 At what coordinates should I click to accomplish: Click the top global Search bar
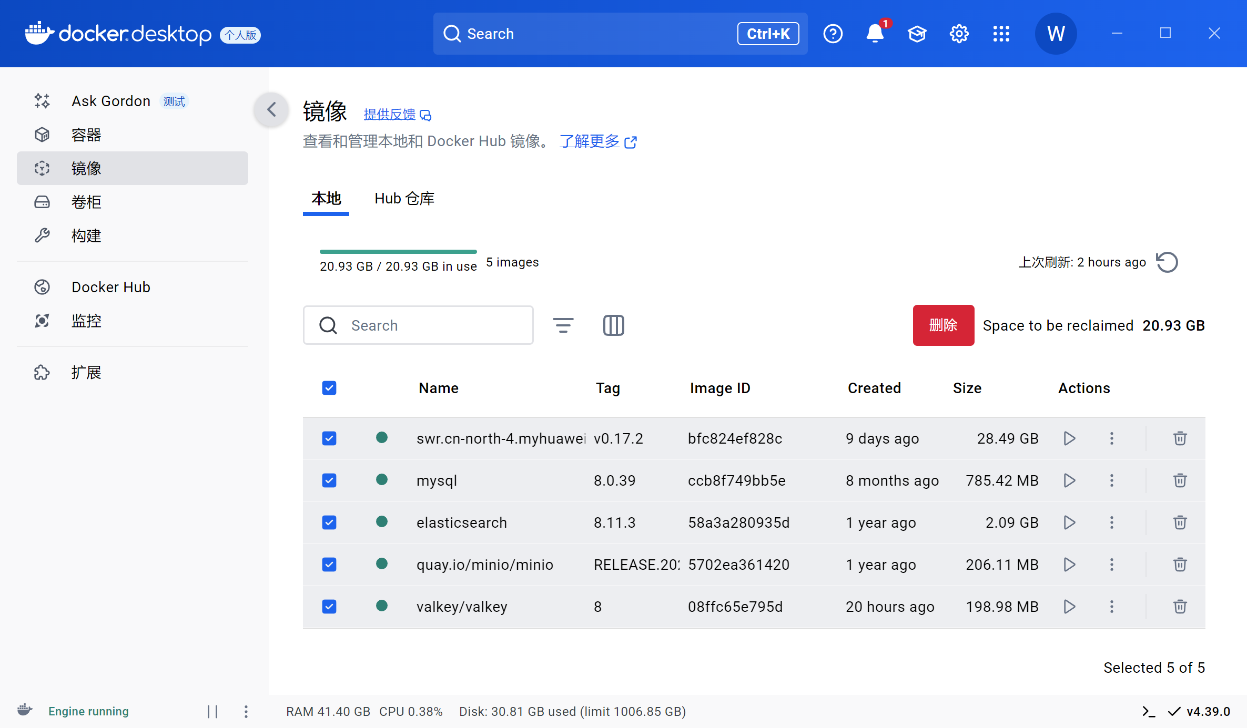coord(620,34)
